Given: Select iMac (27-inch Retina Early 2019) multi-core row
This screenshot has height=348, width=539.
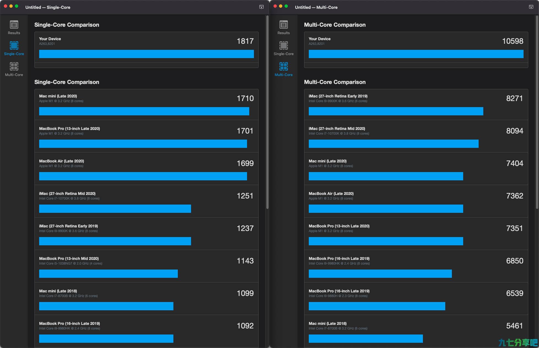Looking at the screenshot, I should [x=416, y=104].
